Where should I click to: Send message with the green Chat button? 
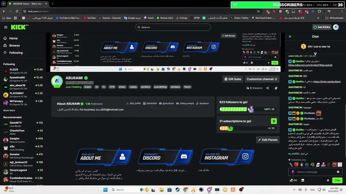pos(337,181)
